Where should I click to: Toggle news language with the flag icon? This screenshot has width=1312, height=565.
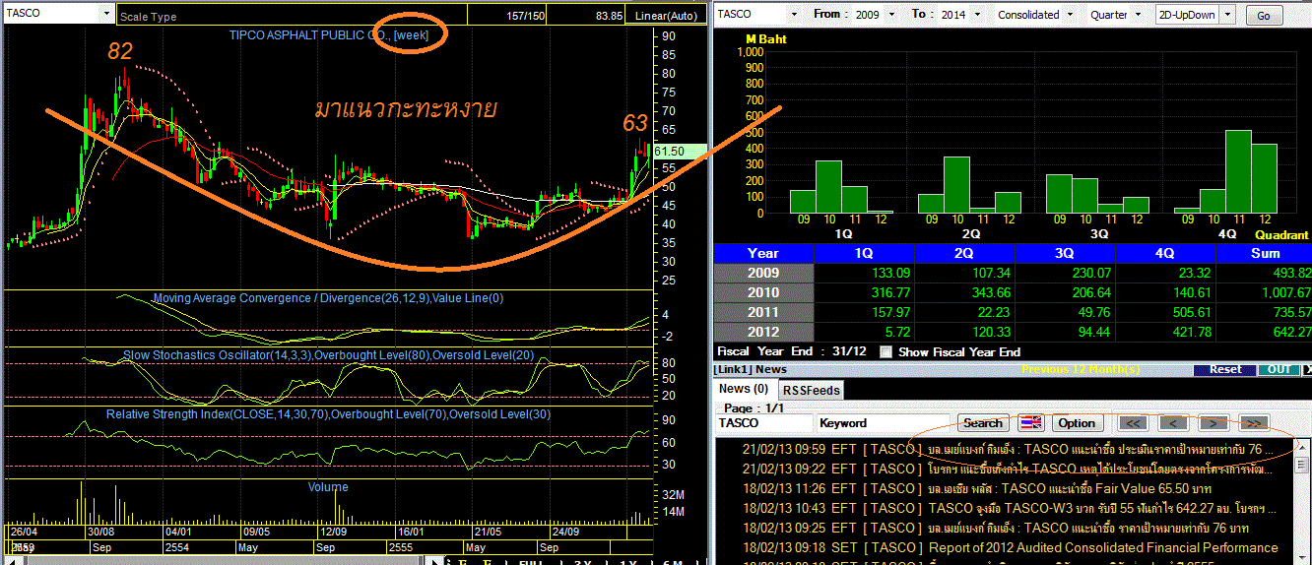[1031, 423]
